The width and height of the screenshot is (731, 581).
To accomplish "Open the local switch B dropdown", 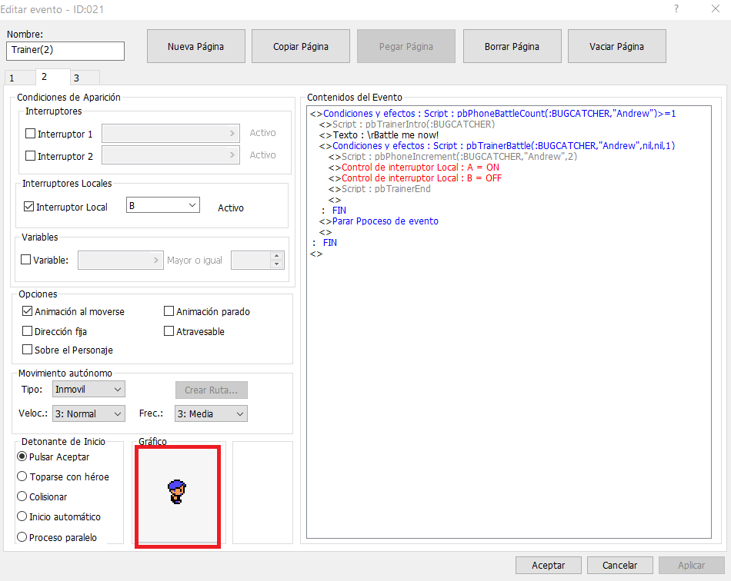I will pyautogui.click(x=162, y=205).
